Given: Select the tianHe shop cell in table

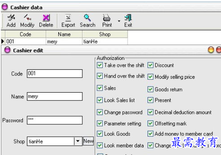Looking at the screenshot, I should pyautogui.click(x=105, y=42).
